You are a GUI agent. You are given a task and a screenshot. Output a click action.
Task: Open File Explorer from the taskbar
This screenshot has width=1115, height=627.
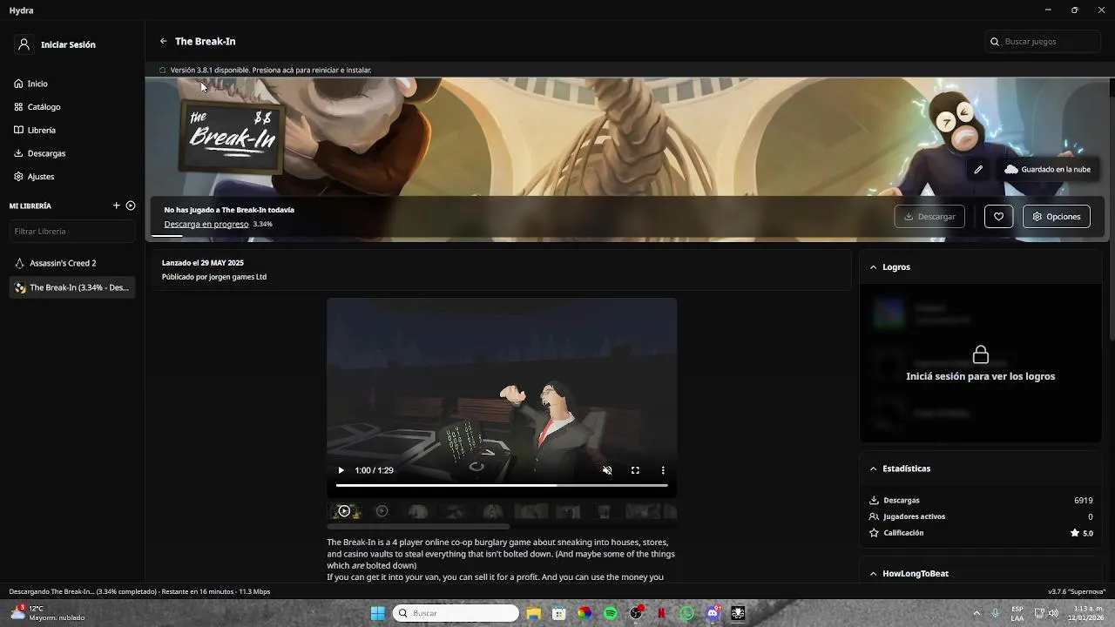pos(533,613)
